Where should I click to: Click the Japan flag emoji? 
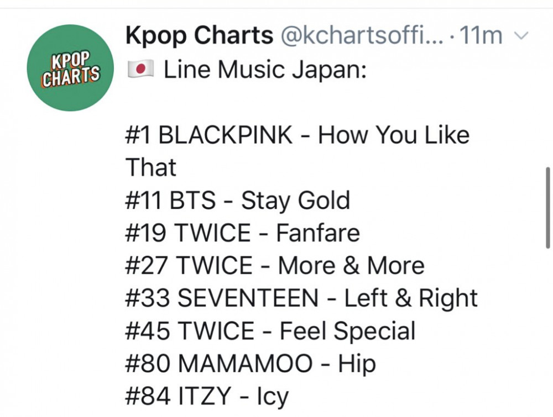click(140, 68)
